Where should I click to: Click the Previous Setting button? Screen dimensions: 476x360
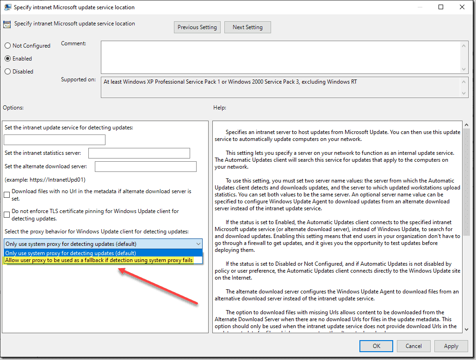coord(197,27)
